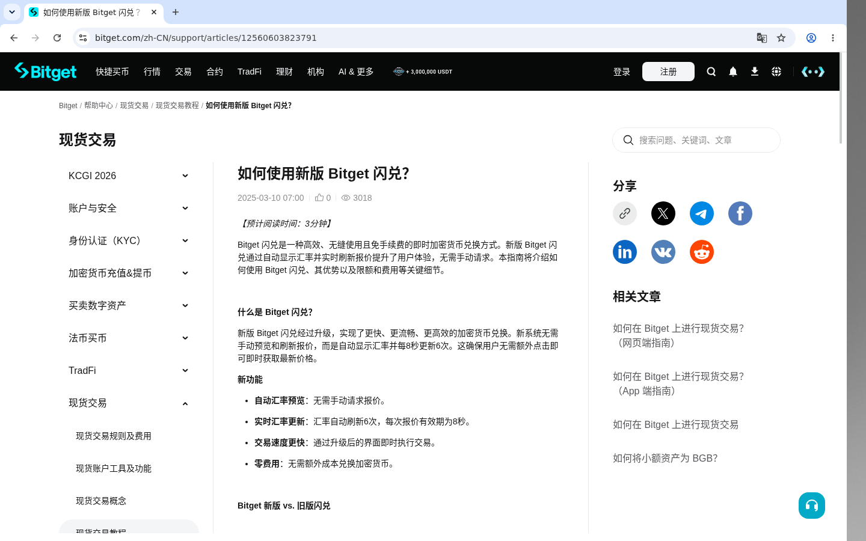Viewport: 866px width, 541px height.
Task: Click the help search input field
Action: [696, 140]
